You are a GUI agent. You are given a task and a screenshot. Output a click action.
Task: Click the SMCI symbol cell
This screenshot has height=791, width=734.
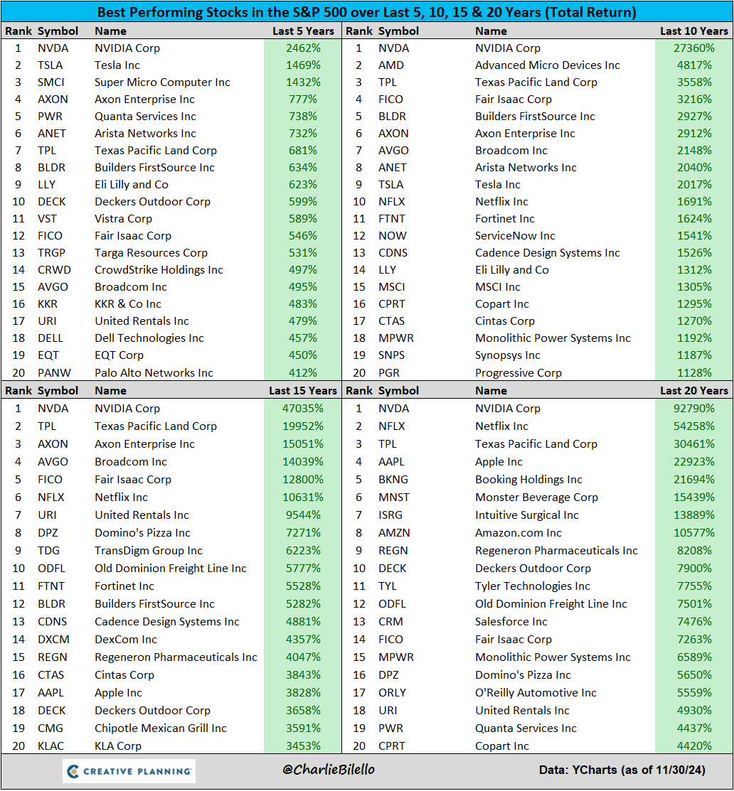pos(51,82)
